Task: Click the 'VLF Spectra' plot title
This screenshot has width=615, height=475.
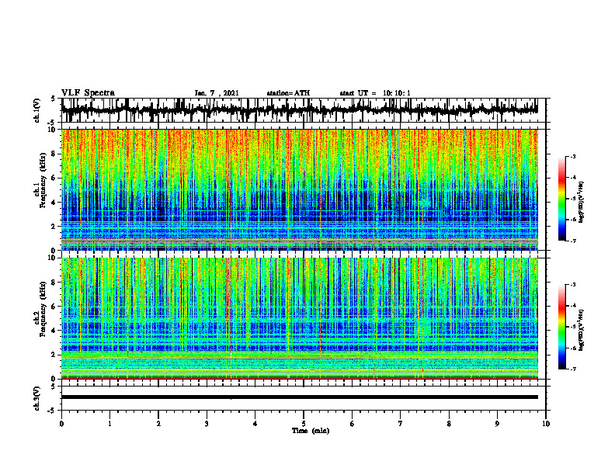Action: coord(88,93)
